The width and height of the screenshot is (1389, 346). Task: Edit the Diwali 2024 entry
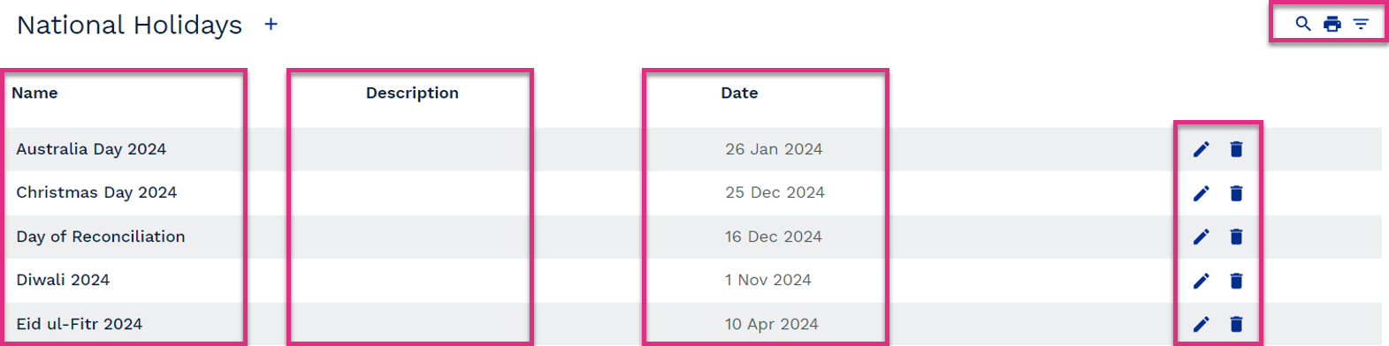pyautogui.click(x=1201, y=281)
